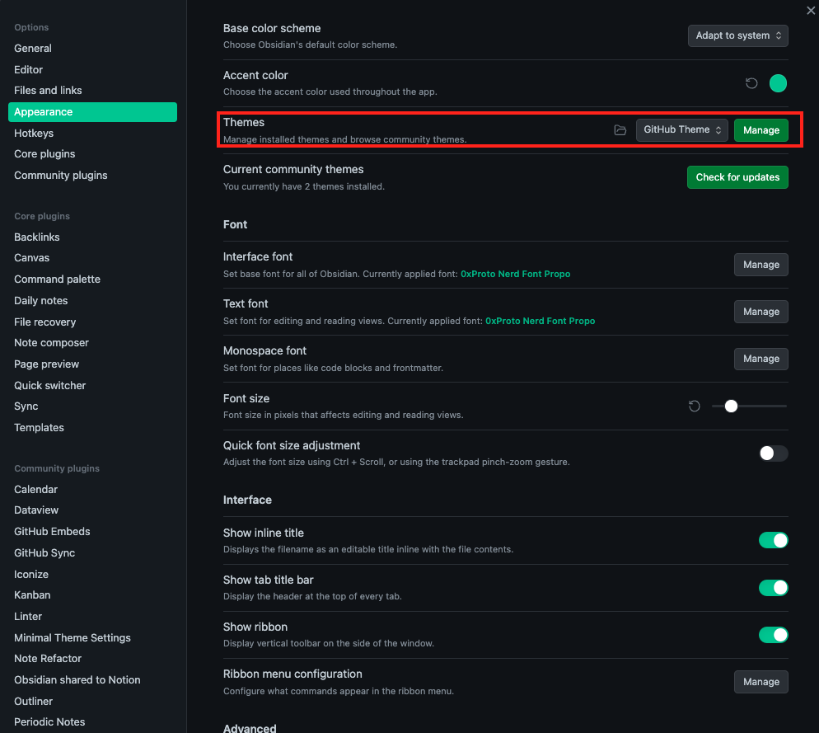Click Check for updates button

point(737,177)
